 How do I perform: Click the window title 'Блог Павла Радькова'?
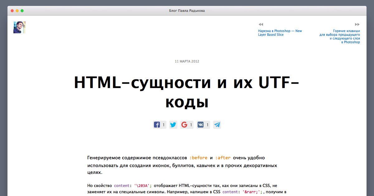click(x=186, y=10)
